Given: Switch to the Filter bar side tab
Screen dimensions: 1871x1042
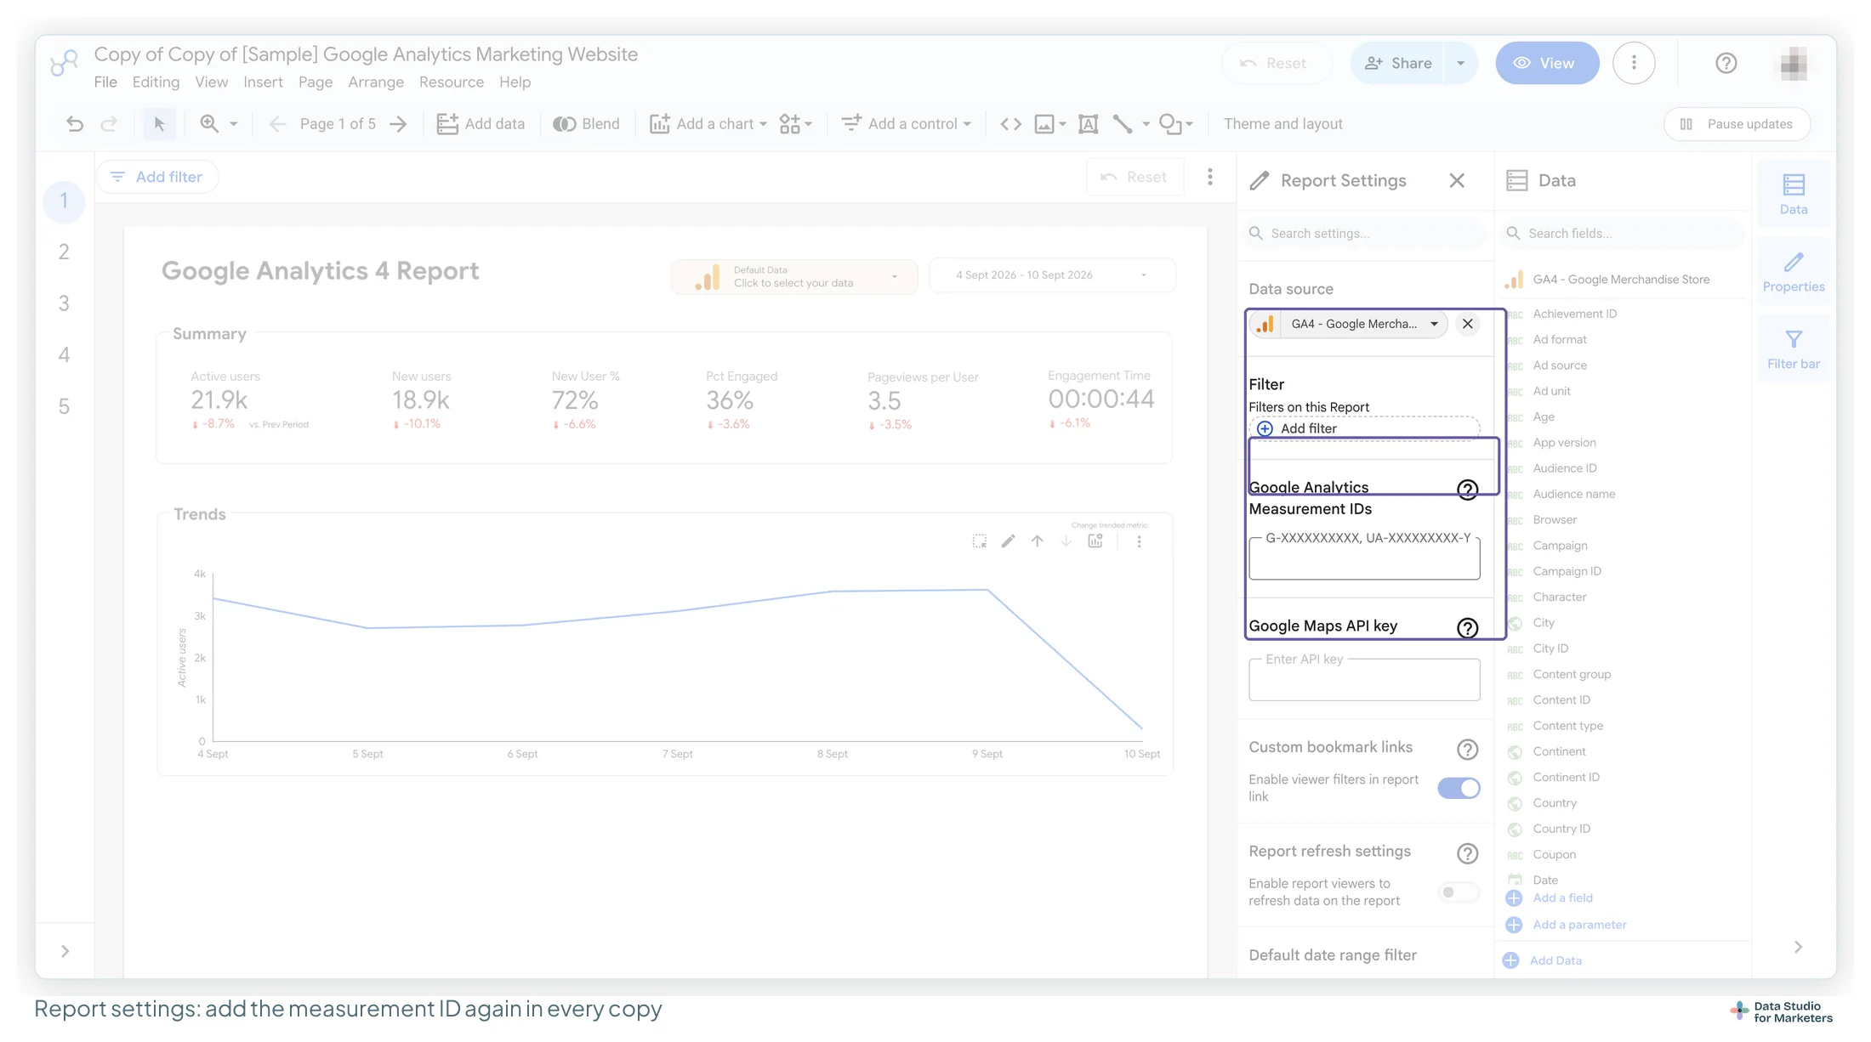Looking at the screenshot, I should coord(1794,348).
